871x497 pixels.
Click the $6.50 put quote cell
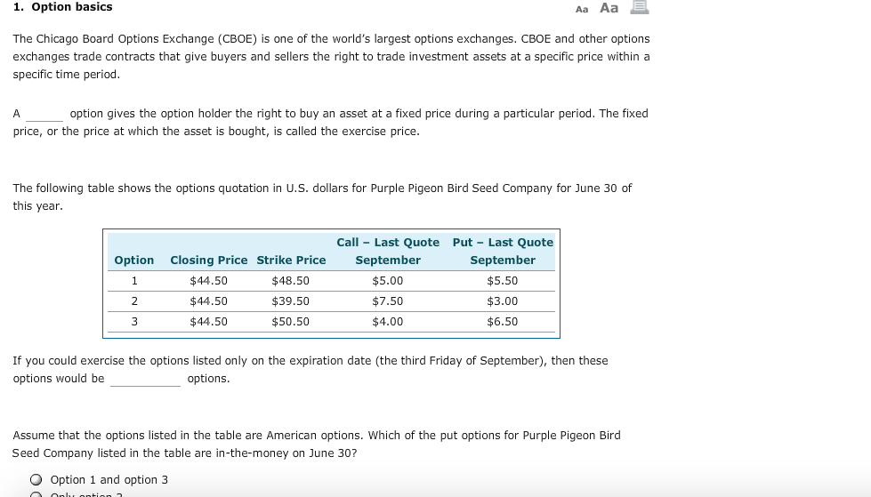[503, 322]
